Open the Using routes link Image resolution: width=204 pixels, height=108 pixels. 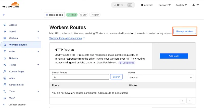pyautogui.click(x=127, y=63)
